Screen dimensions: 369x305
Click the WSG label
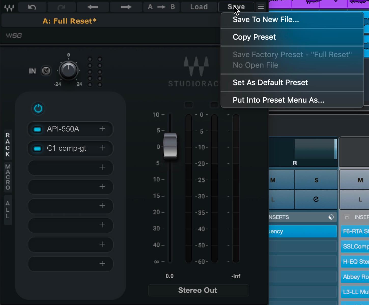14,36
